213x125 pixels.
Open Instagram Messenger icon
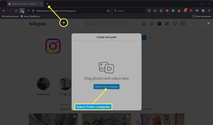tap(152, 24)
